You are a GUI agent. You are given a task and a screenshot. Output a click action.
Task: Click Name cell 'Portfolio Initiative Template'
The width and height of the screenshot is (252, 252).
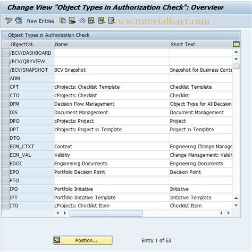112,197
